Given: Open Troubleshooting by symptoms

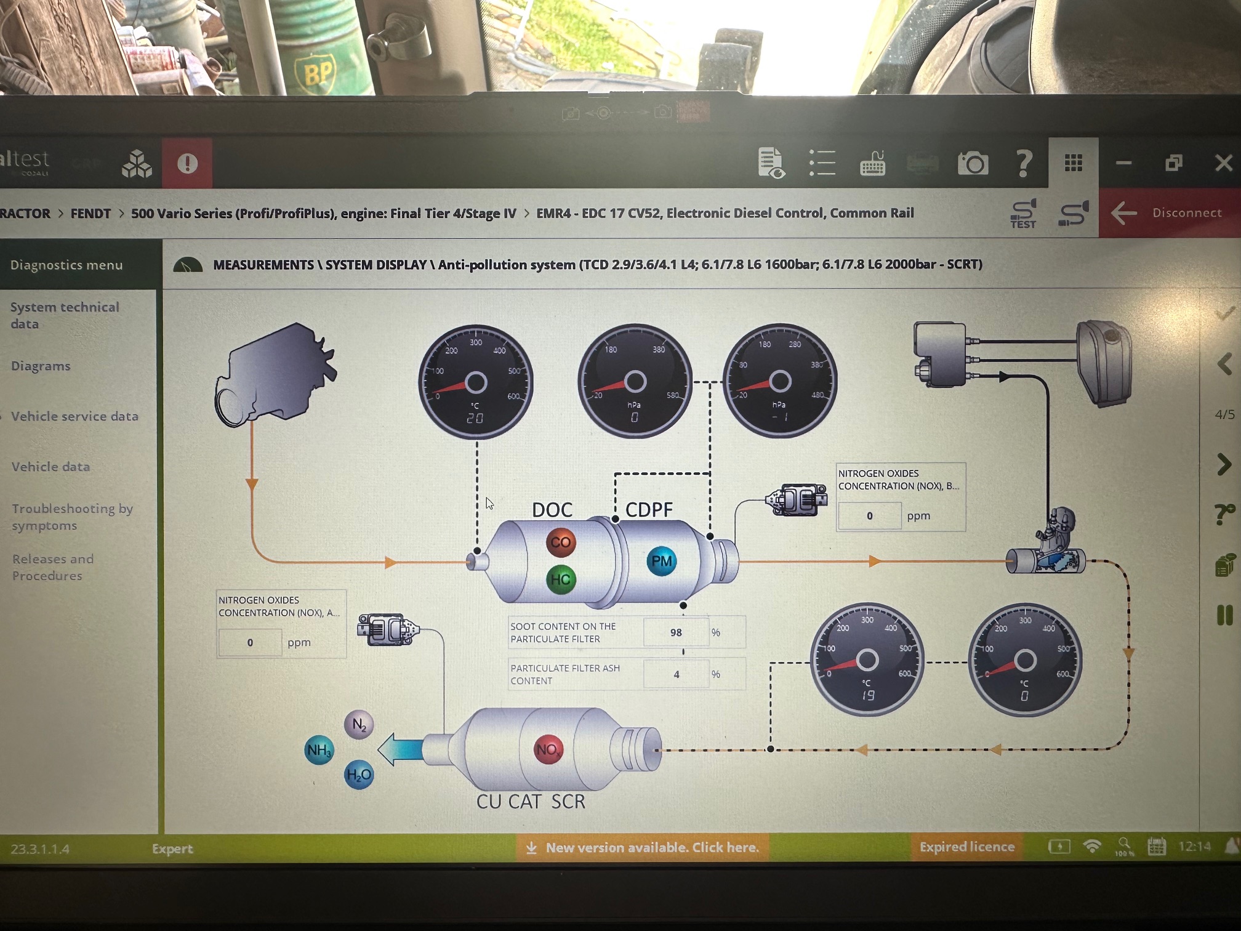Looking at the screenshot, I should (73, 517).
